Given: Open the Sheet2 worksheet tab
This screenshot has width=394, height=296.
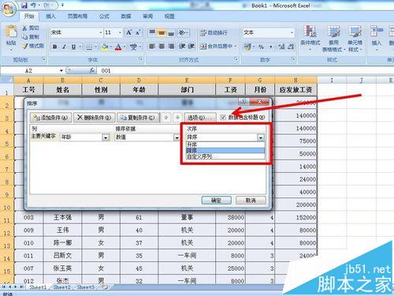Looking at the screenshot, I should [x=62, y=287].
